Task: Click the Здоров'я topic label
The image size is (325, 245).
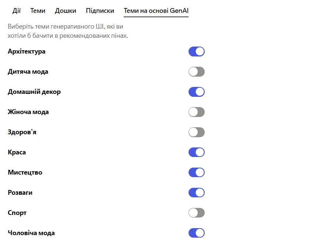Action: [x=21, y=132]
